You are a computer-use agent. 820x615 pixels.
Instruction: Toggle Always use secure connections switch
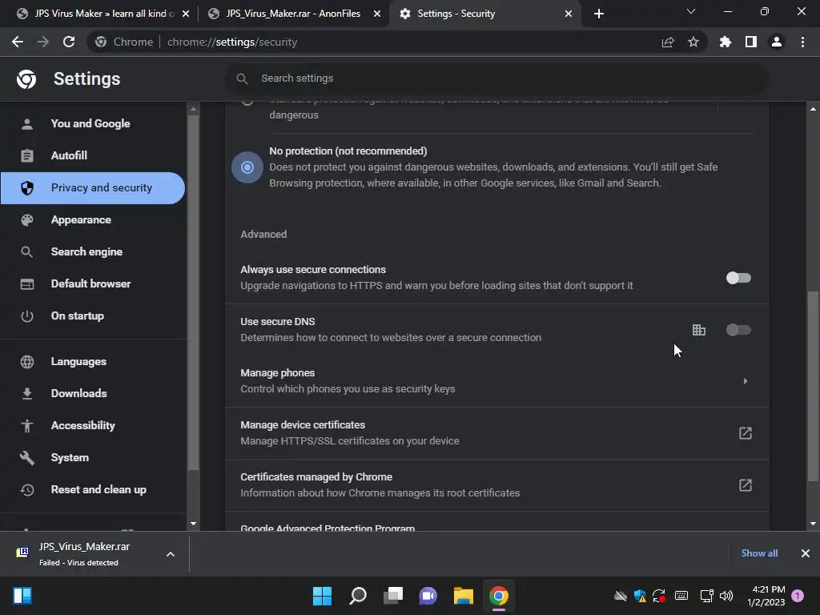click(x=738, y=278)
